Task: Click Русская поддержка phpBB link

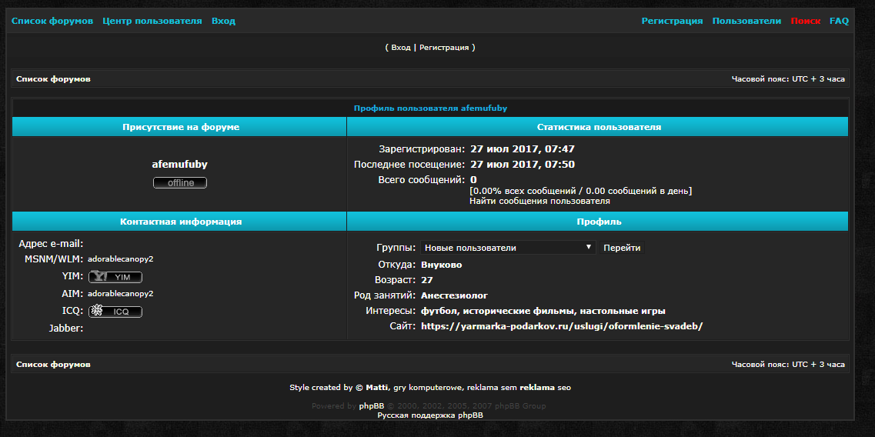Action: 430,415
